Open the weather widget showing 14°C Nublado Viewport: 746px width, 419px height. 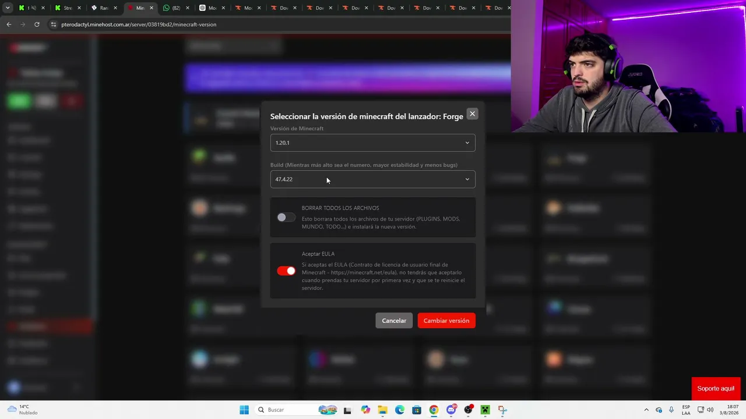tap(22, 410)
